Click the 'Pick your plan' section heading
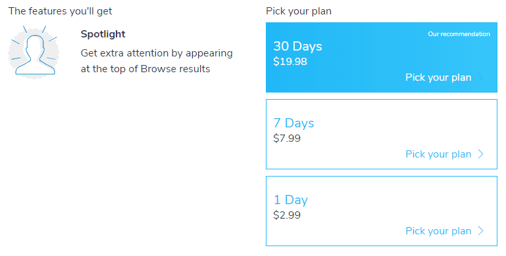Viewport: 506px width, 256px height. (x=299, y=11)
